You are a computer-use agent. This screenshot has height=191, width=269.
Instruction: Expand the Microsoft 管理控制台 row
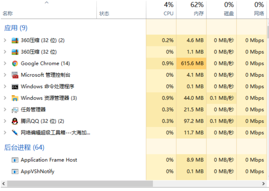point(5,75)
